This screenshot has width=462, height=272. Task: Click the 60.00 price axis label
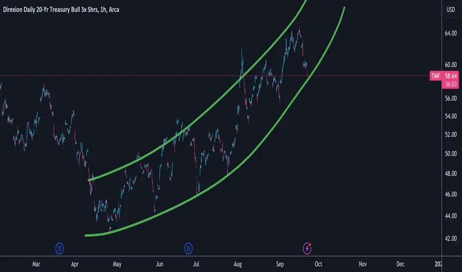[x=451, y=65]
